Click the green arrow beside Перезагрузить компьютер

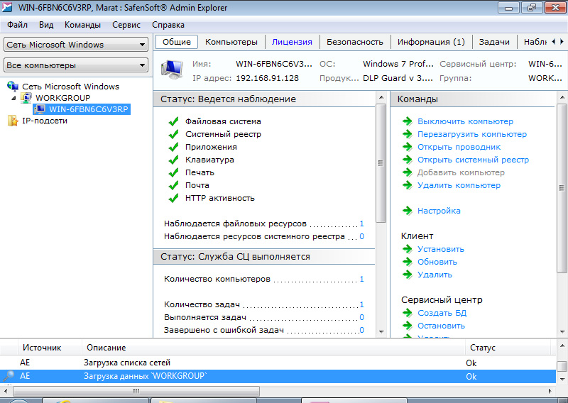(408, 134)
